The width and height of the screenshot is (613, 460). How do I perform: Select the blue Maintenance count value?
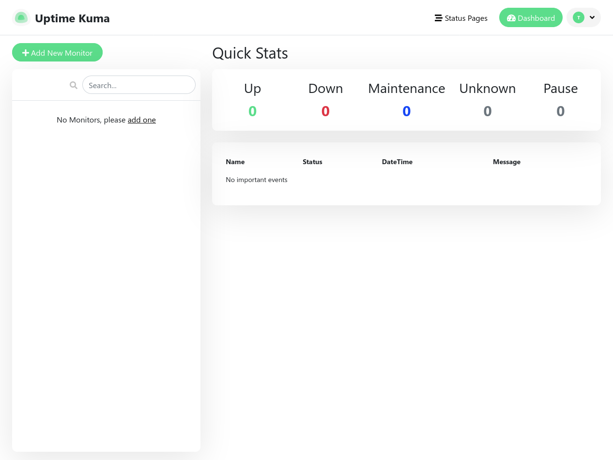[x=406, y=111]
